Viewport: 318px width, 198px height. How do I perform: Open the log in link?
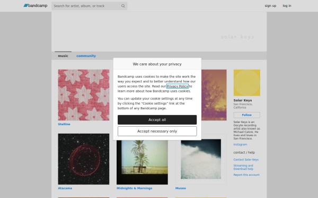coord(287,6)
